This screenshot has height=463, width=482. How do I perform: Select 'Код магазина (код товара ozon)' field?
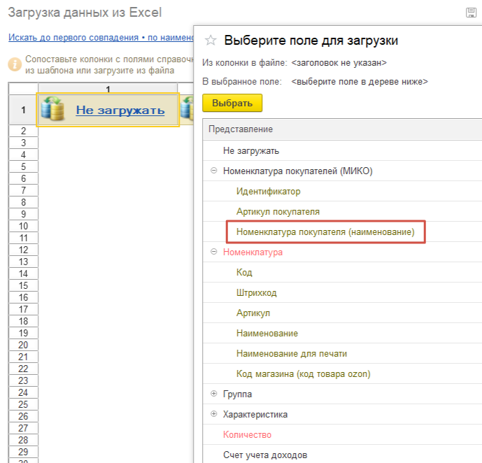point(303,373)
